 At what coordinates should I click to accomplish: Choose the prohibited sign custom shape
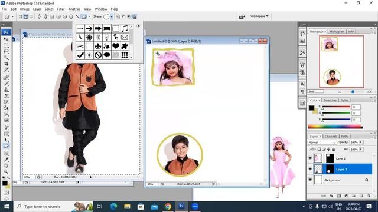(x=98, y=55)
